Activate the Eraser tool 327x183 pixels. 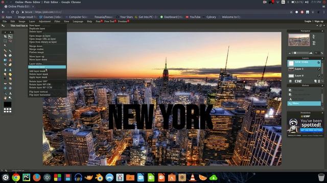click(x=5, y=55)
